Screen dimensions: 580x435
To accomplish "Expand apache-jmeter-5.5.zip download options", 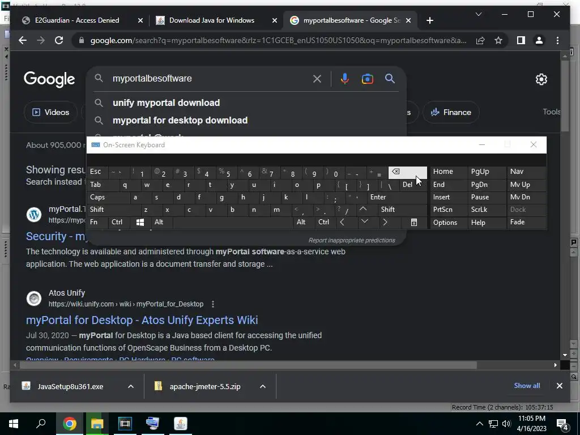I will pyautogui.click(x=263, y=386).
